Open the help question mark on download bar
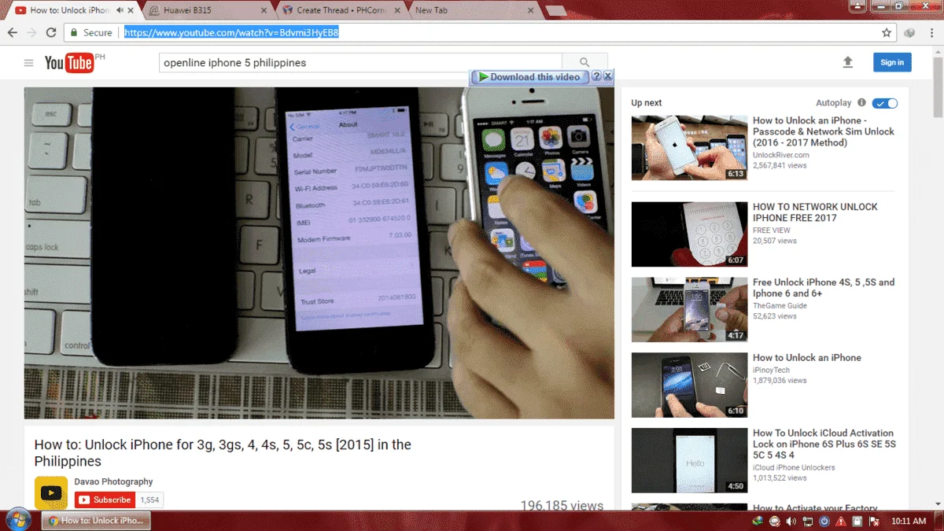Screen dimensions: 944x531 click(596, 76)
